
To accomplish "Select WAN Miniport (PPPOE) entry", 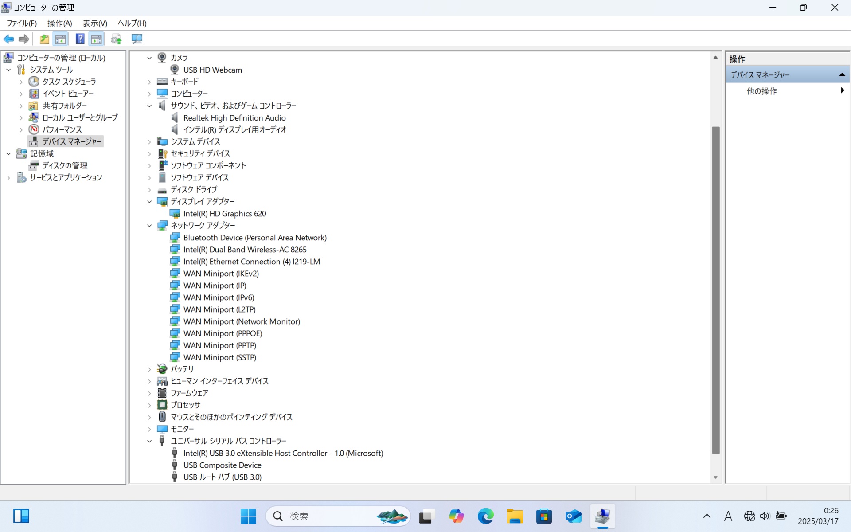I will click(x=223, y=333).
